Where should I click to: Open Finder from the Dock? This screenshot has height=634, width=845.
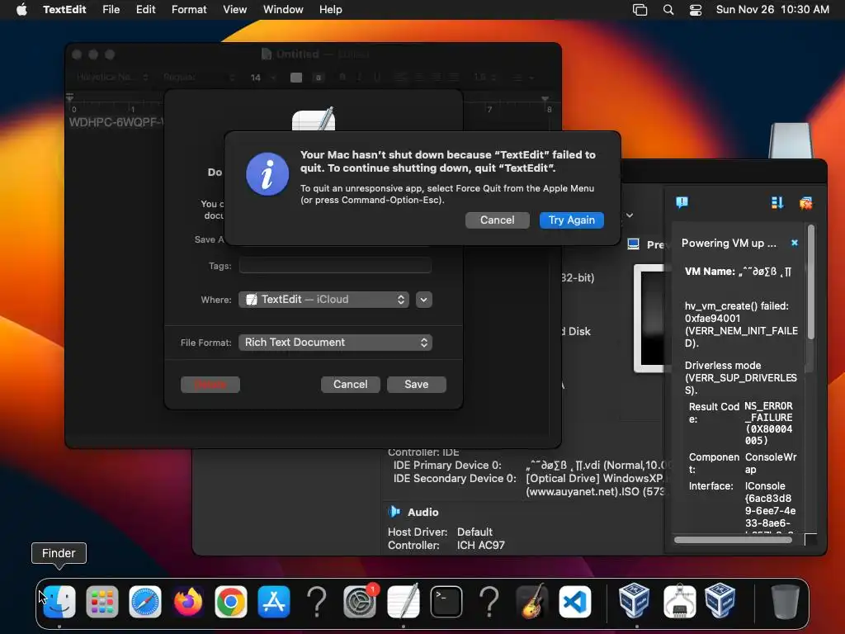coord(59,602)
